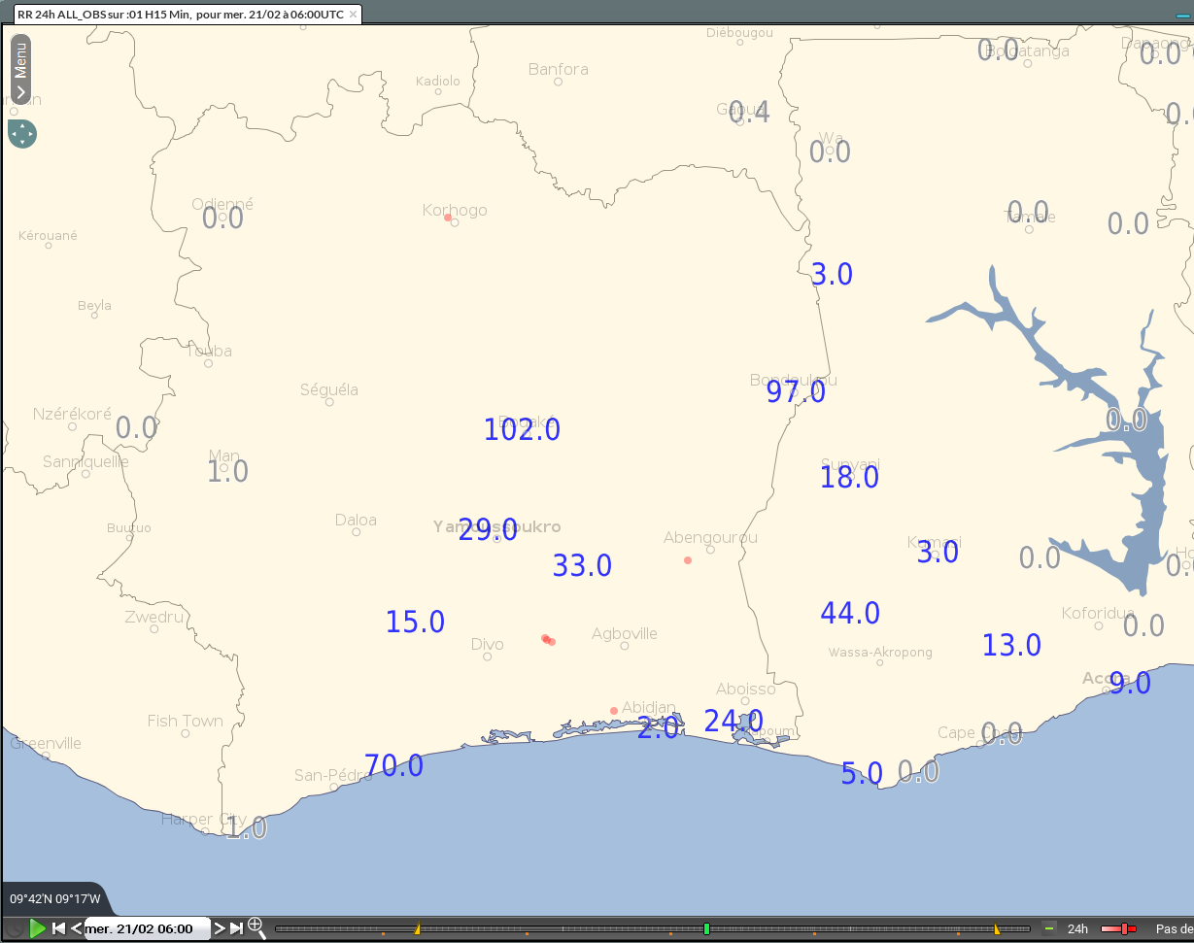
Task: Jump to the first time step
Action: [58, 928]
